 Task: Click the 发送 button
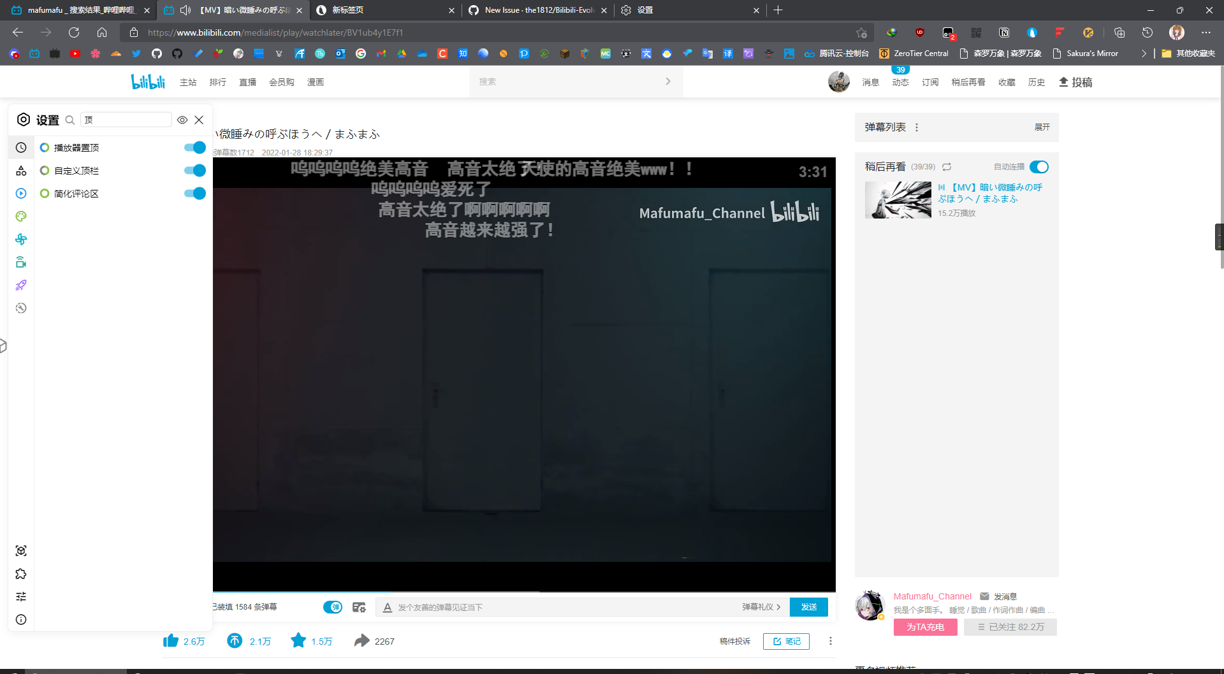(x=809, y=607)
